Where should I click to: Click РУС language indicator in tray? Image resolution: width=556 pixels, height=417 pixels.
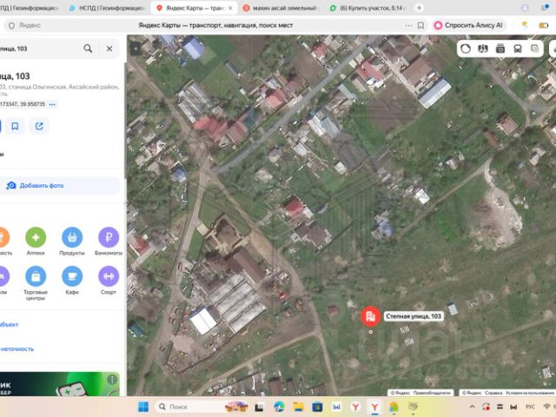coord(530,407)
